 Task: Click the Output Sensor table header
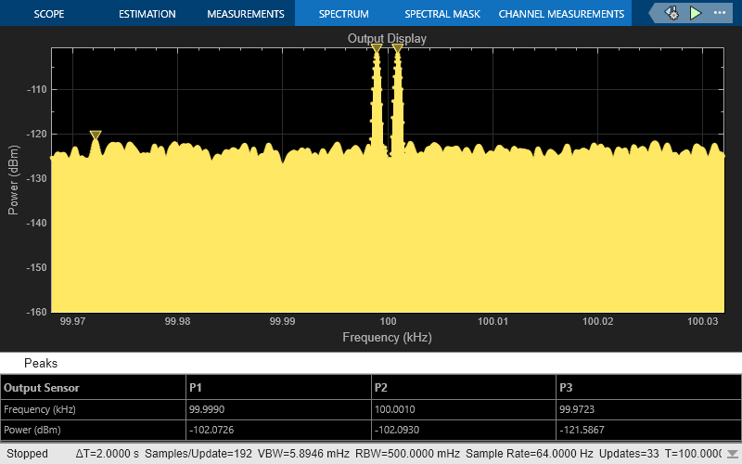42,387
